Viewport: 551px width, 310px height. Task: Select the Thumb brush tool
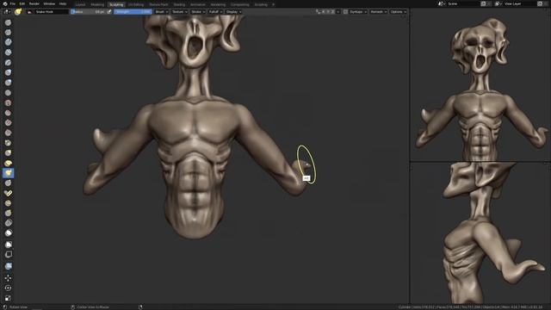click(8, 183)
